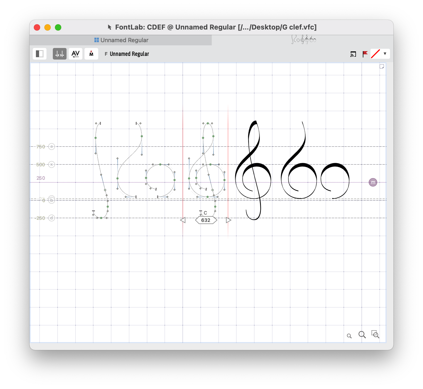Select the zoom-to-selection magnifier icon
This screenshot has width=423, height=389.
tap(375, 334)
